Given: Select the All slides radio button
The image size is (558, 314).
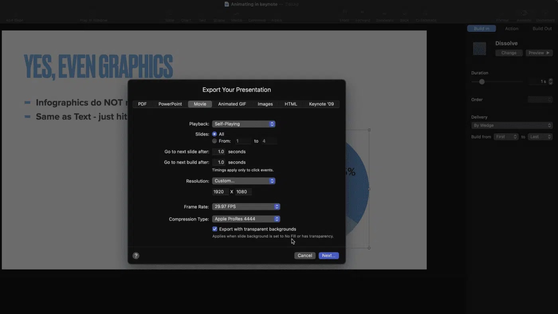Looking at the screenshot, I should pyautogui.click(x=214, y=134).
